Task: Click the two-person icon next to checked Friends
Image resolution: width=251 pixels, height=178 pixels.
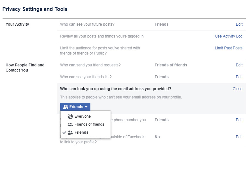Action: pos(70,132)
